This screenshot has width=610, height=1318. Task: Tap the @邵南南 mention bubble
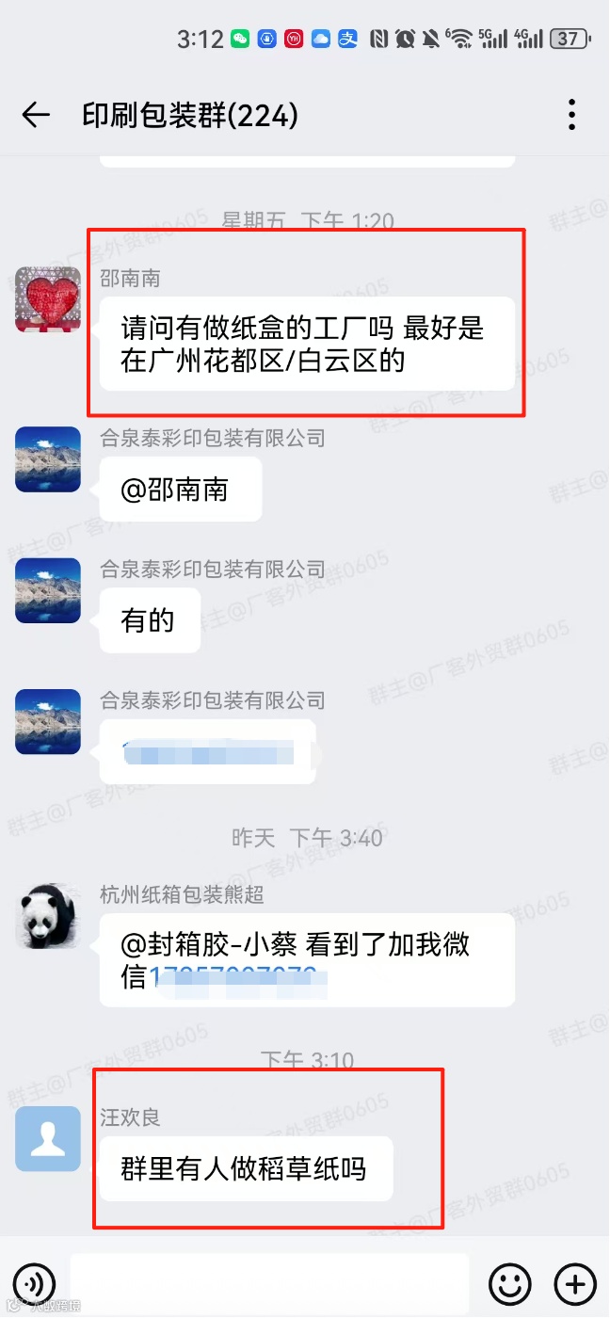click(181, 490)
